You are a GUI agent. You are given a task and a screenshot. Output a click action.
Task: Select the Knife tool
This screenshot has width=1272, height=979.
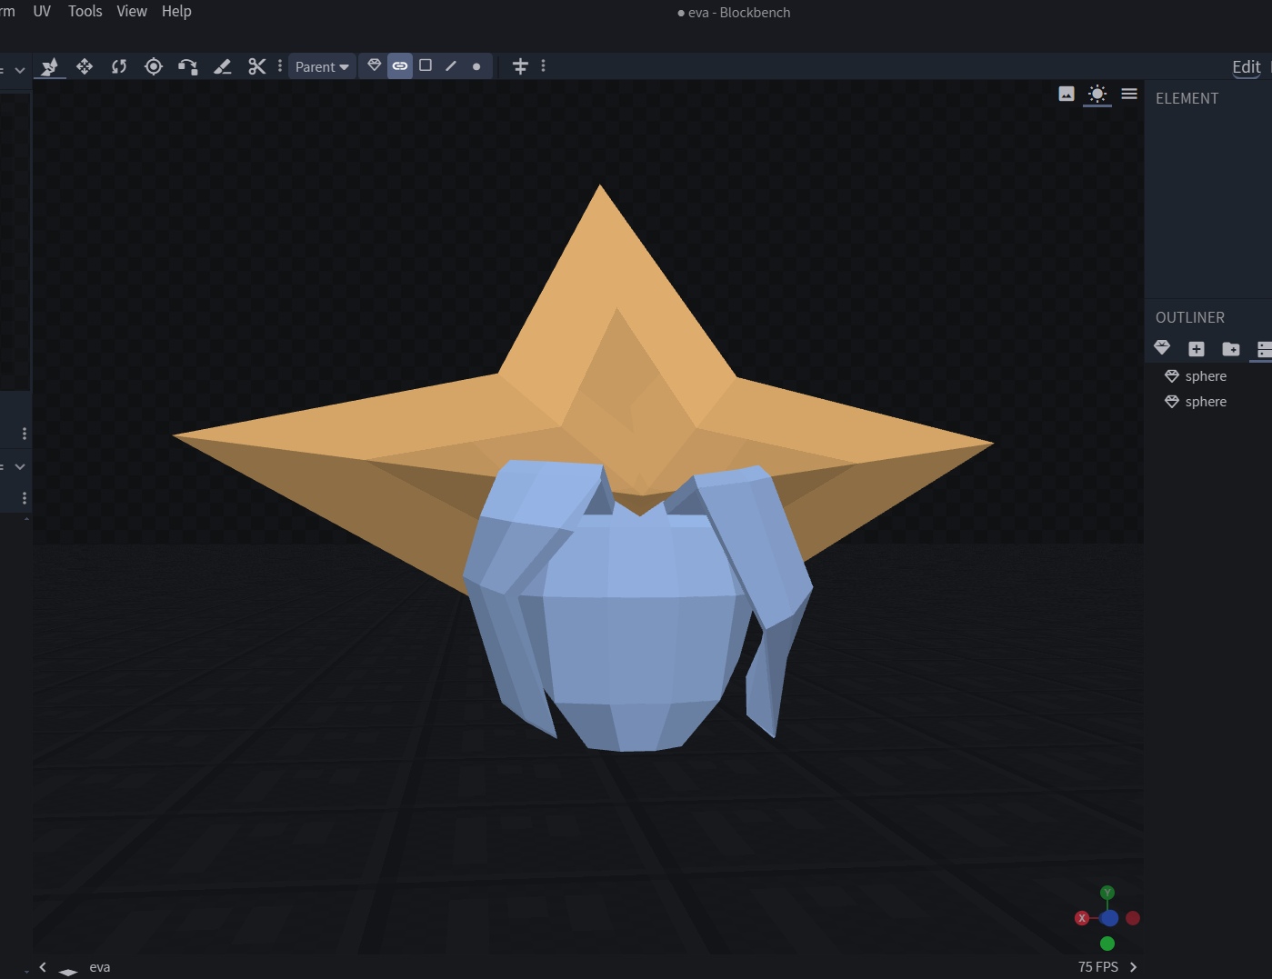click(257, 66)
